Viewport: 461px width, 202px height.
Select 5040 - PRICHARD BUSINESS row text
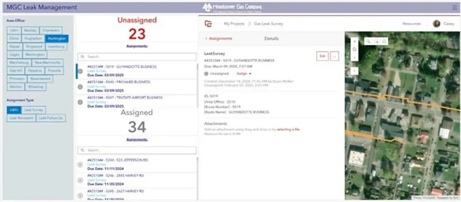point(119,82)
